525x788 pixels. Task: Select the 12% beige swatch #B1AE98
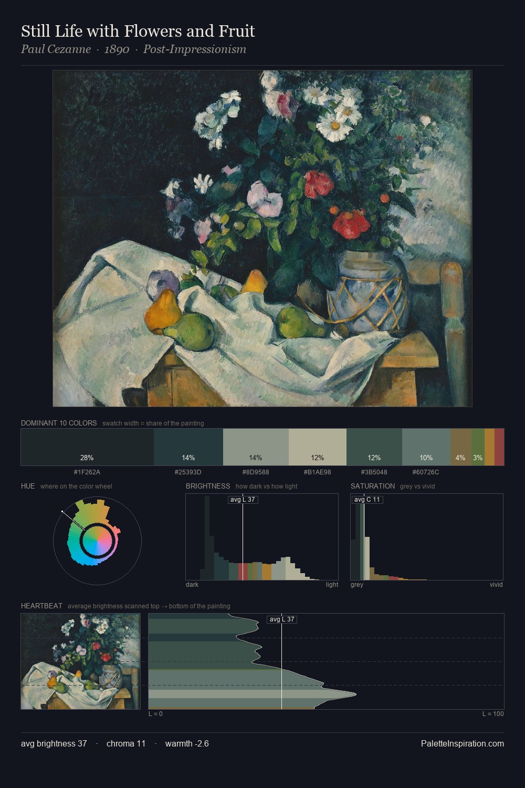click(318, 447)
